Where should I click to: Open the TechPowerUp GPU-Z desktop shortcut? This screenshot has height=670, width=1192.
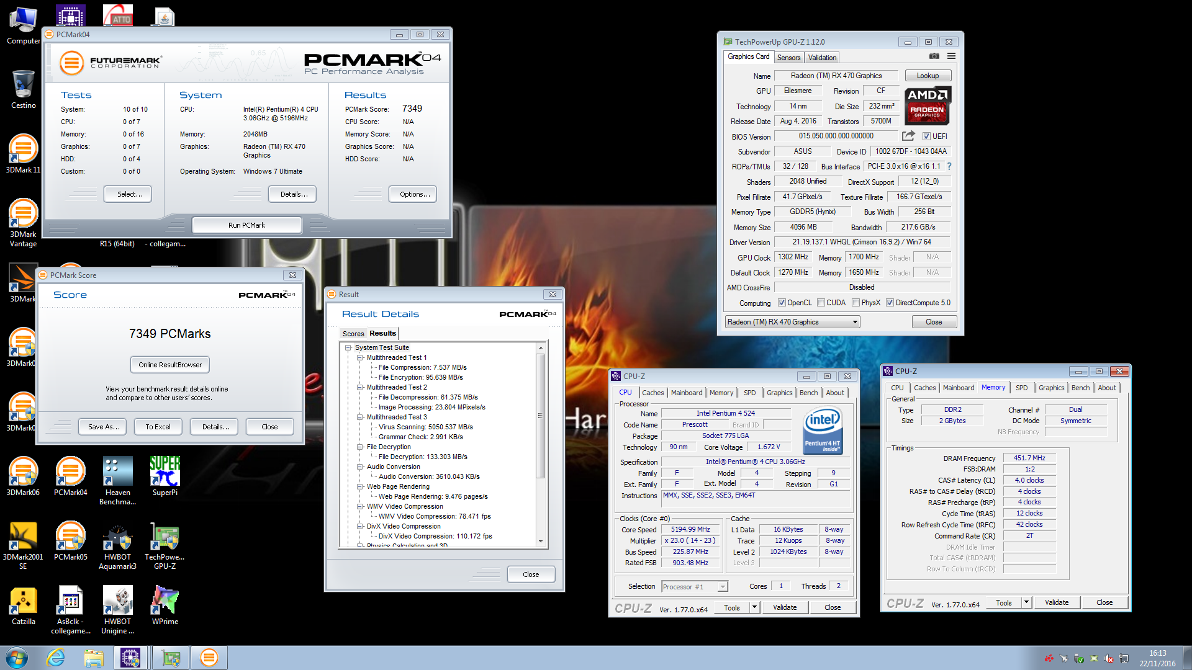pyautogui.click(x=165, y=545)
